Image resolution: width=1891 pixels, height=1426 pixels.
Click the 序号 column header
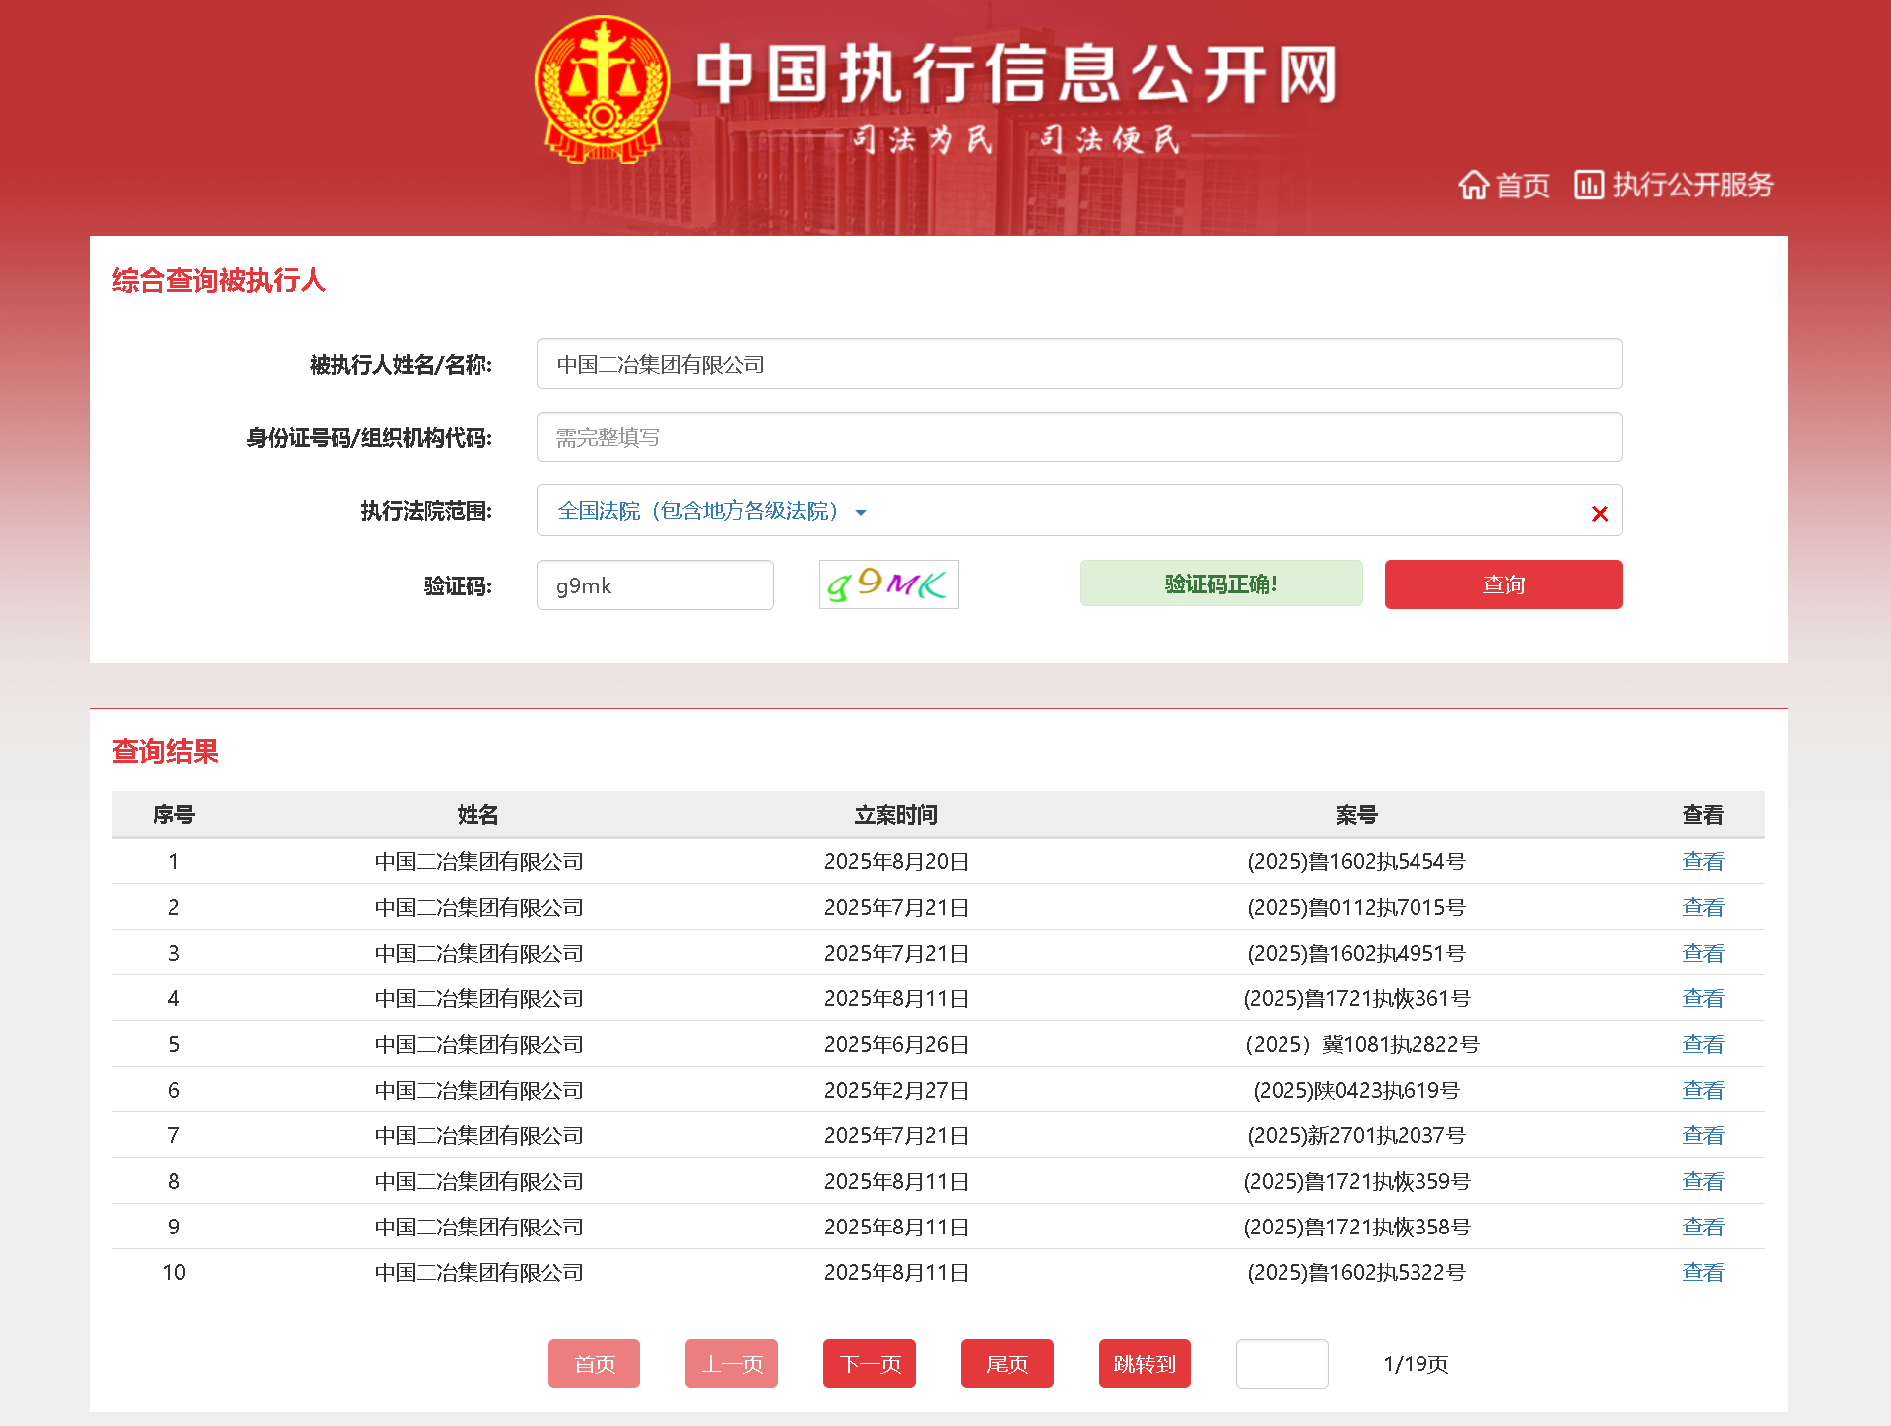[x=174, y=815]
